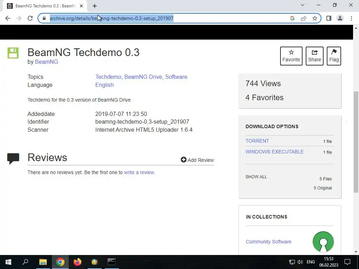The height and width of the screenshot is (269, 359).
Task: Bookmark this tab with the star icon
Action: tap(315, 18)
